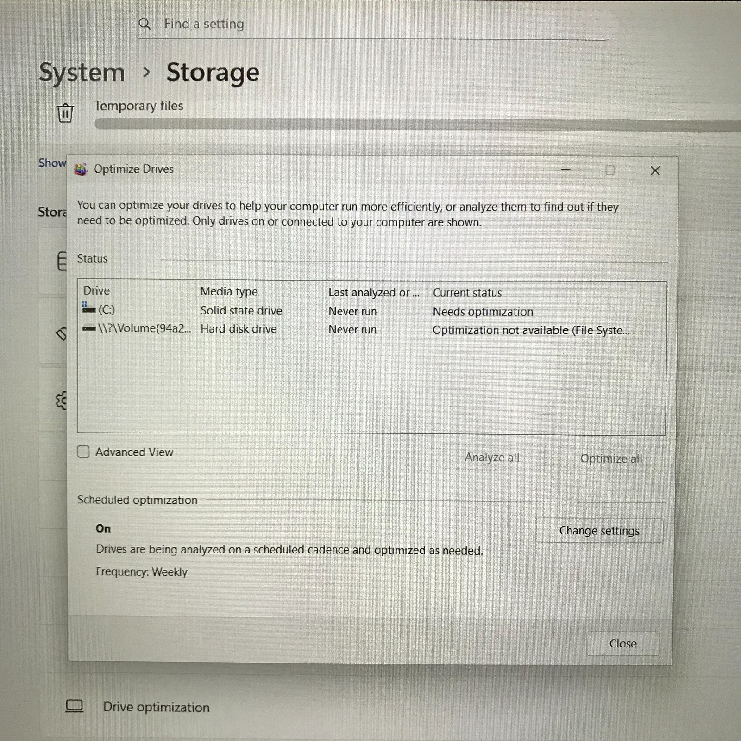The height and width of the screenshot is (741, 741).
Task: Click the Storage page title
Action: 213,73
